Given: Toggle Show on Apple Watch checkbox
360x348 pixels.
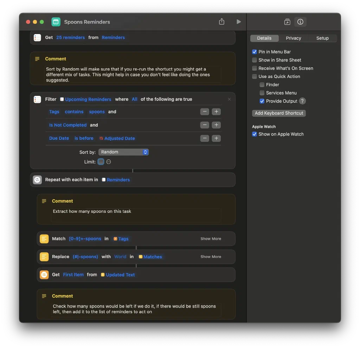Looking at the screenshot, I should (x=255, y=134).
